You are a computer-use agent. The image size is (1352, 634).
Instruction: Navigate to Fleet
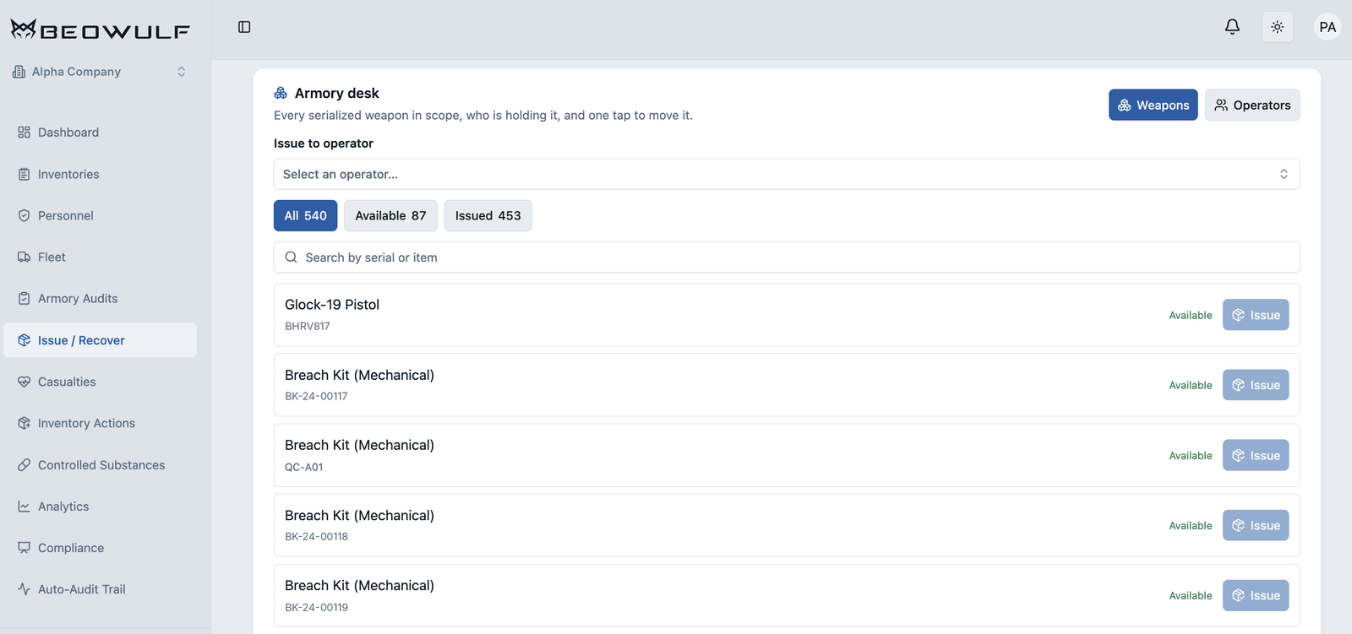point(100,257)
